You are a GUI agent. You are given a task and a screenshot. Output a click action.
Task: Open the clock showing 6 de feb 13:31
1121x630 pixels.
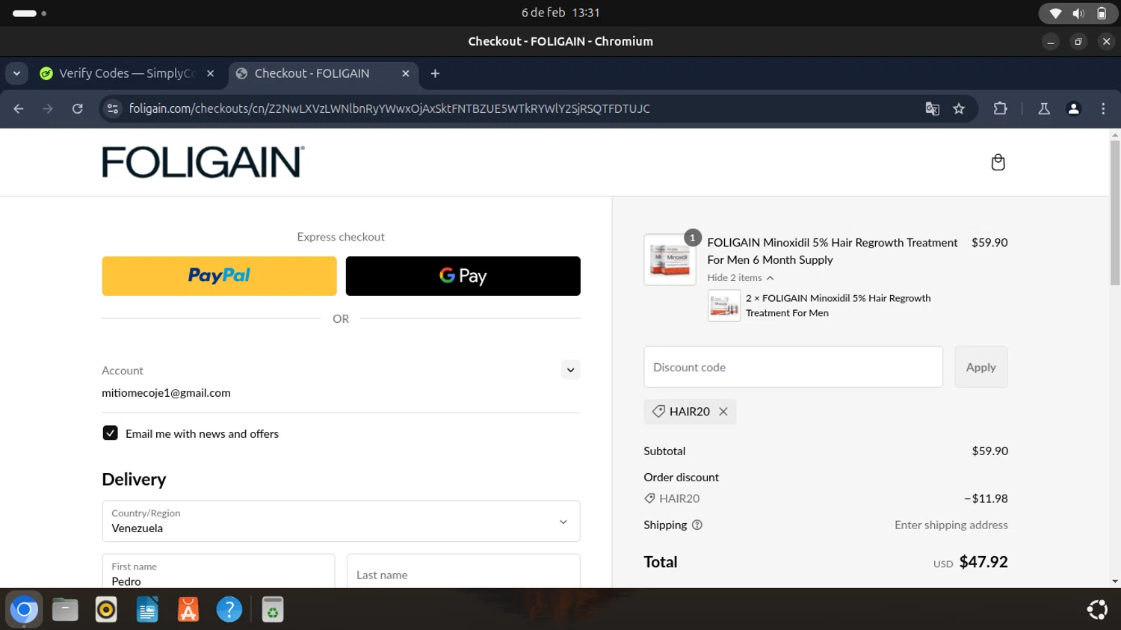point(560,13)
